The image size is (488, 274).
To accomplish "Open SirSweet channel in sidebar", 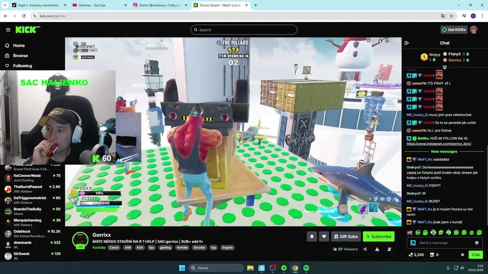I will tap(33, 256).
